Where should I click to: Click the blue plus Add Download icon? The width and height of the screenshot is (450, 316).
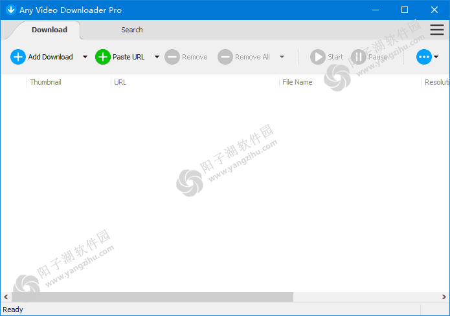click(x=17, y=57)
